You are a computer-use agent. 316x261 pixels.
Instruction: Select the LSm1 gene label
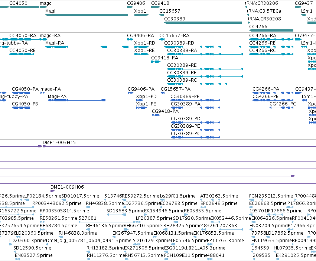click(307, 11)
